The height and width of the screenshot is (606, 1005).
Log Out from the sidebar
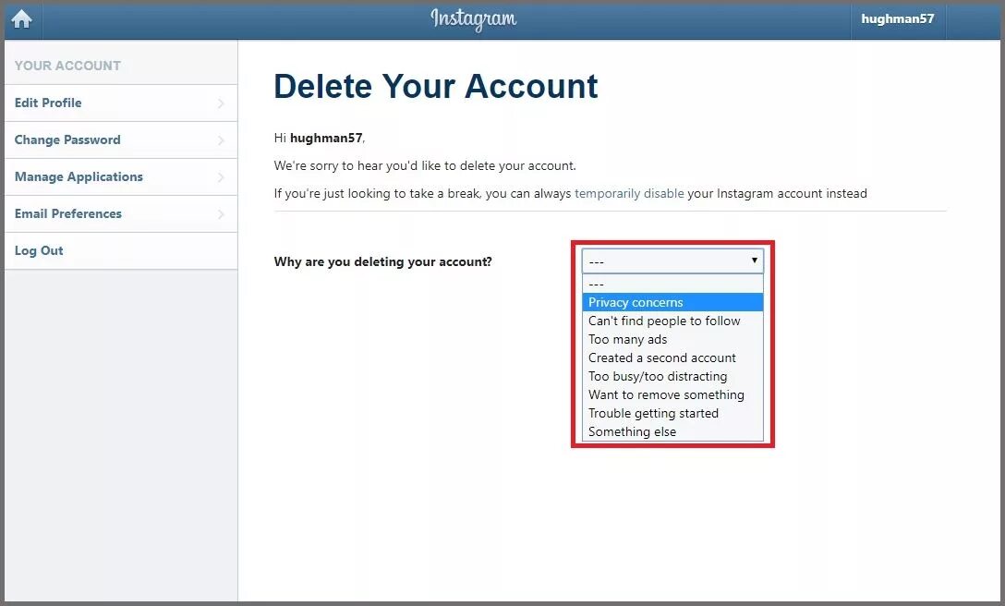click(x=120, y=250)
